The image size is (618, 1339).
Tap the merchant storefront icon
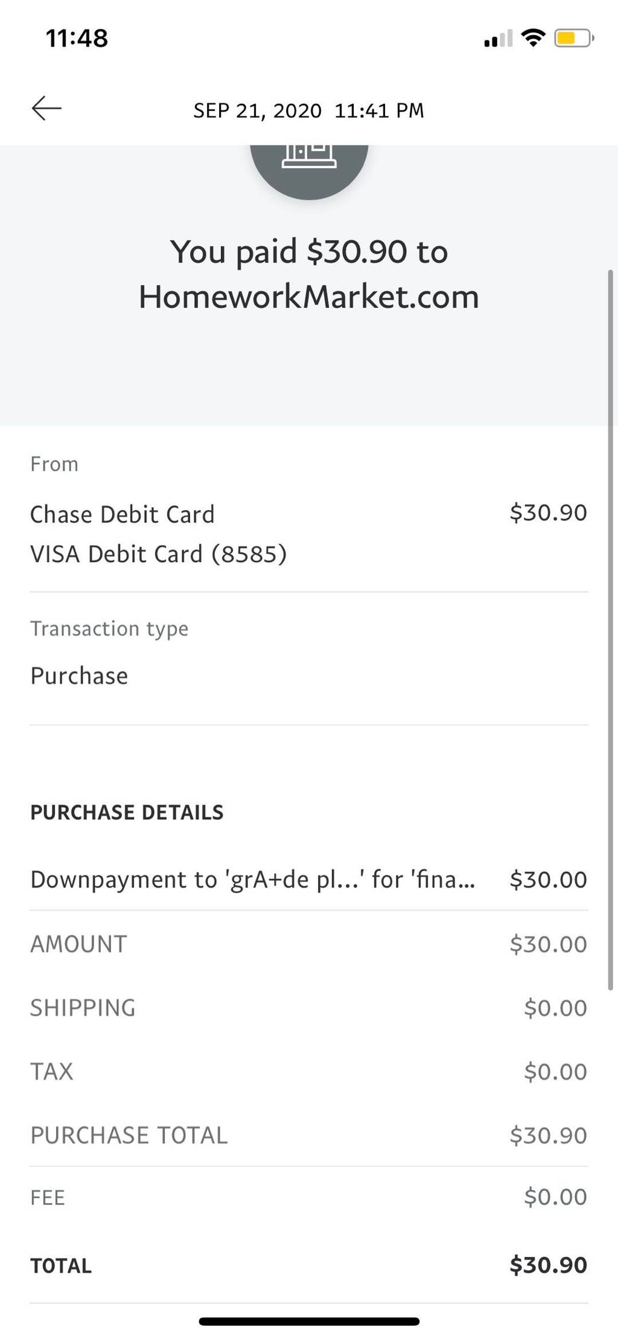(x=309, y=171)
